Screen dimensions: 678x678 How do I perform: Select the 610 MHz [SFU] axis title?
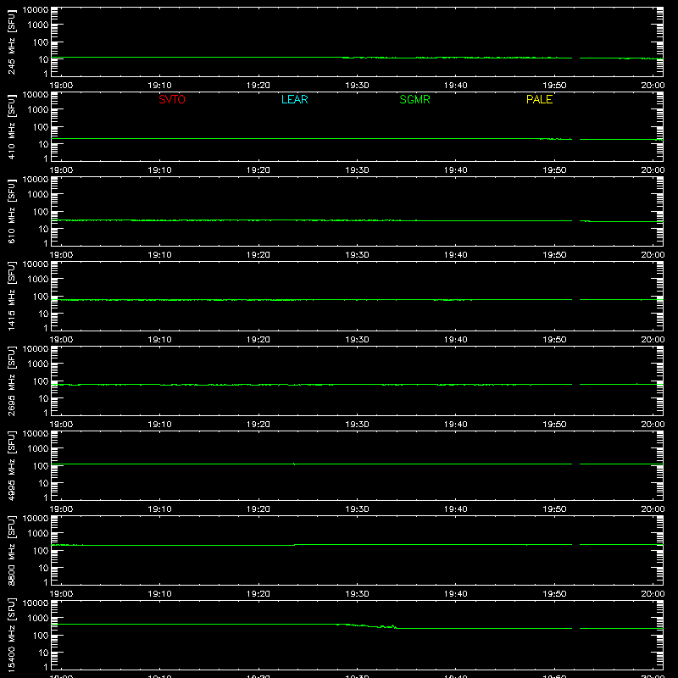point(11,211)
